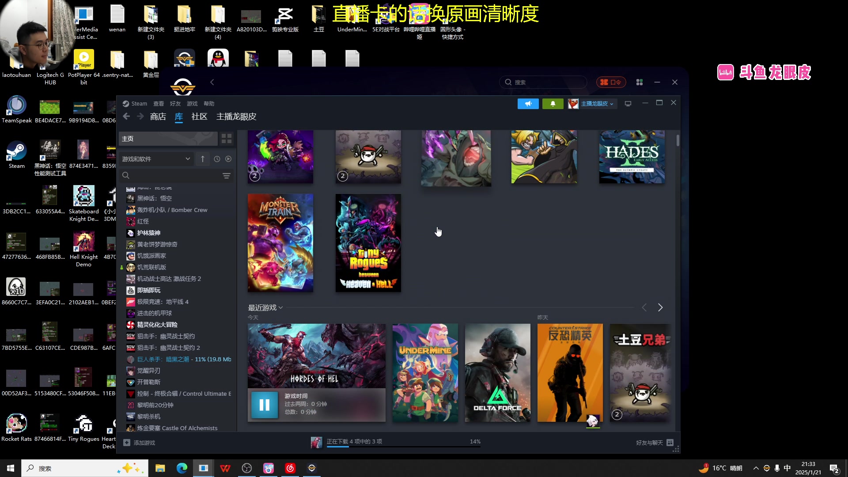
Task: Toggle microphone icon in system tray
Action: pos(777,468)
